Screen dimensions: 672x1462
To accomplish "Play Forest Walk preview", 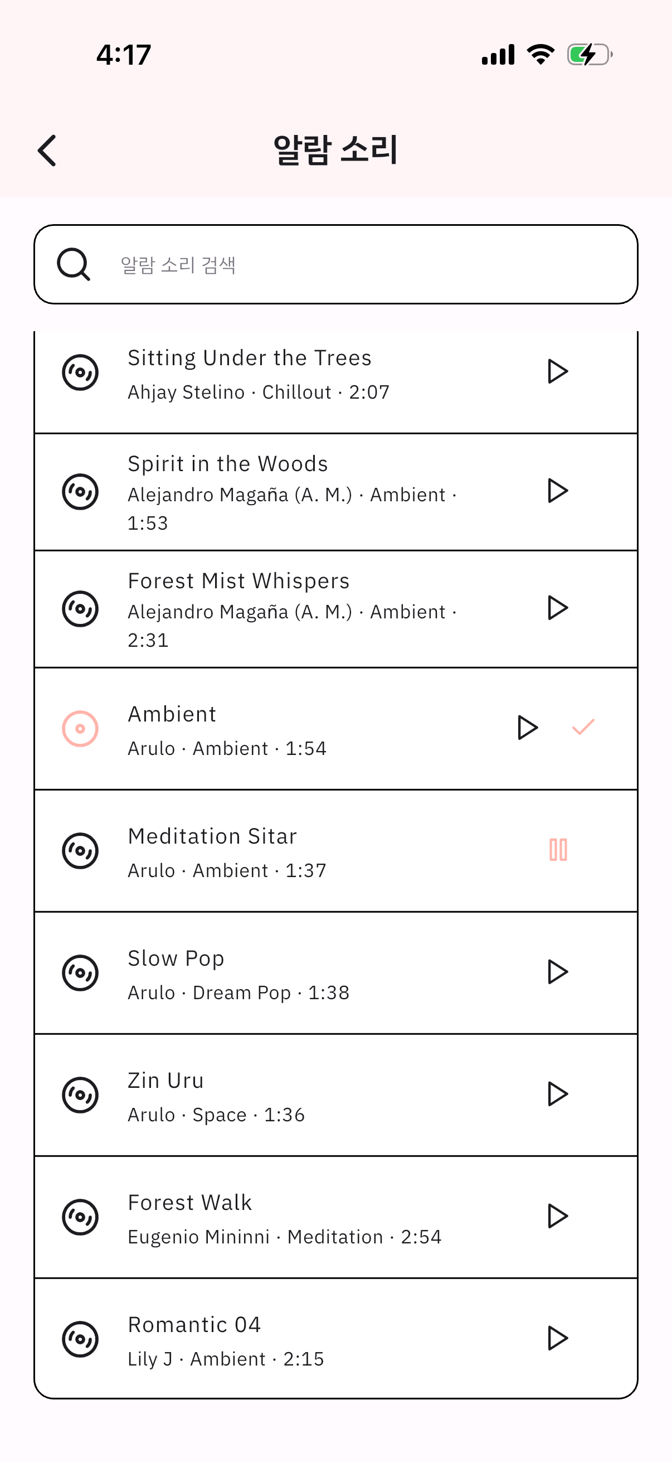I will (557, 1216).
